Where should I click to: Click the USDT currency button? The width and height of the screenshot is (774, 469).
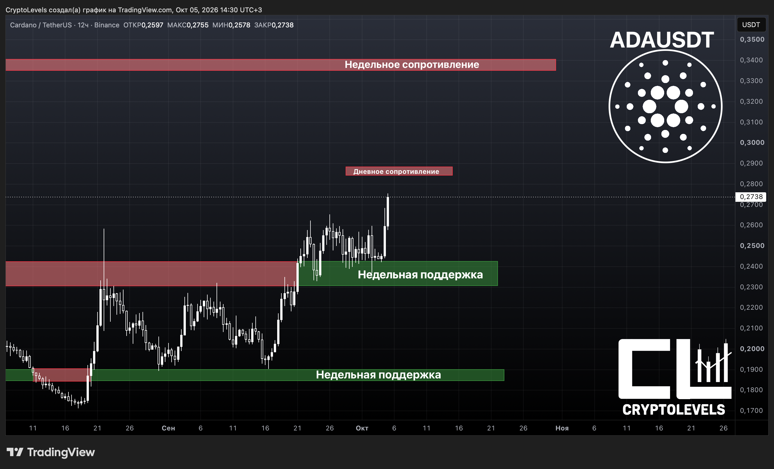pos(751,25)
